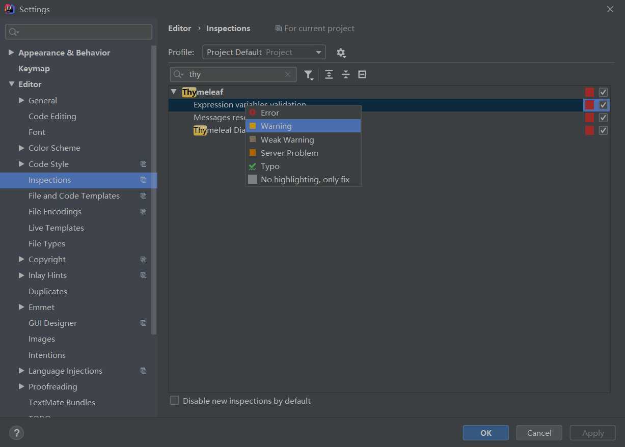
Task: Click the project-level icon beside Copyright
Action: pos(143,259)
